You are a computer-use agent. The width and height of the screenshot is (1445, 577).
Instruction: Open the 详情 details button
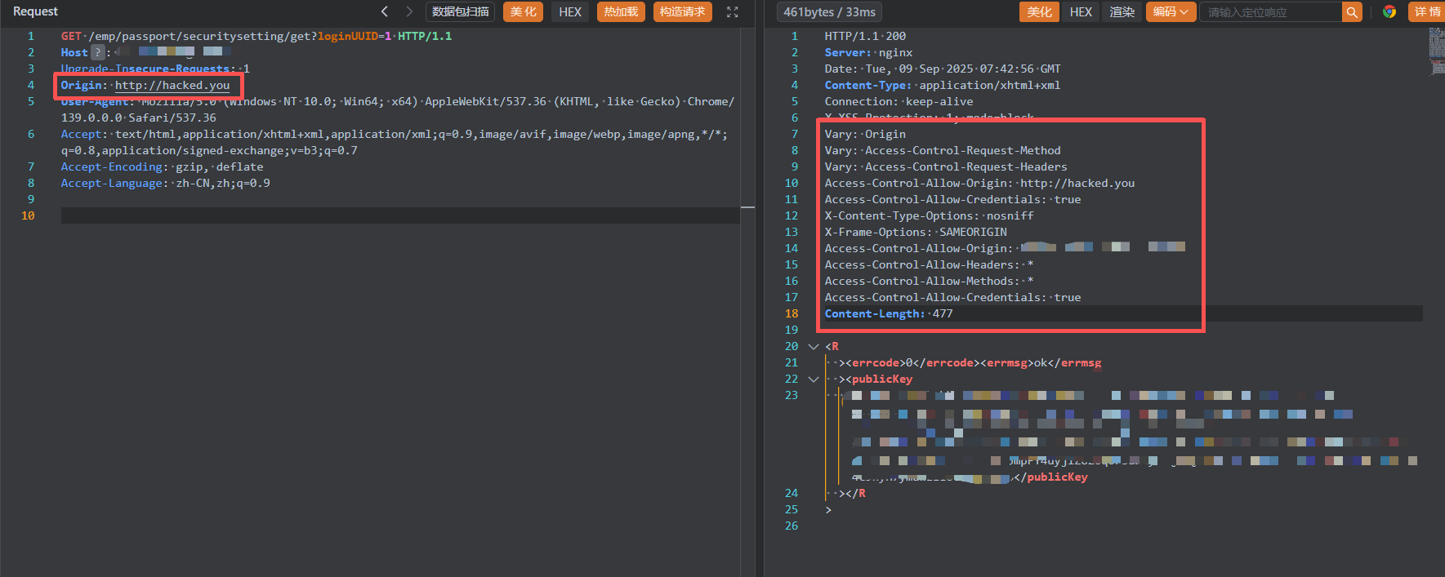pos(1427,12)
